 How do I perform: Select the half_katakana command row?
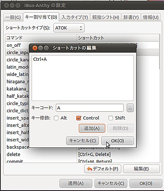pos(18,96)
